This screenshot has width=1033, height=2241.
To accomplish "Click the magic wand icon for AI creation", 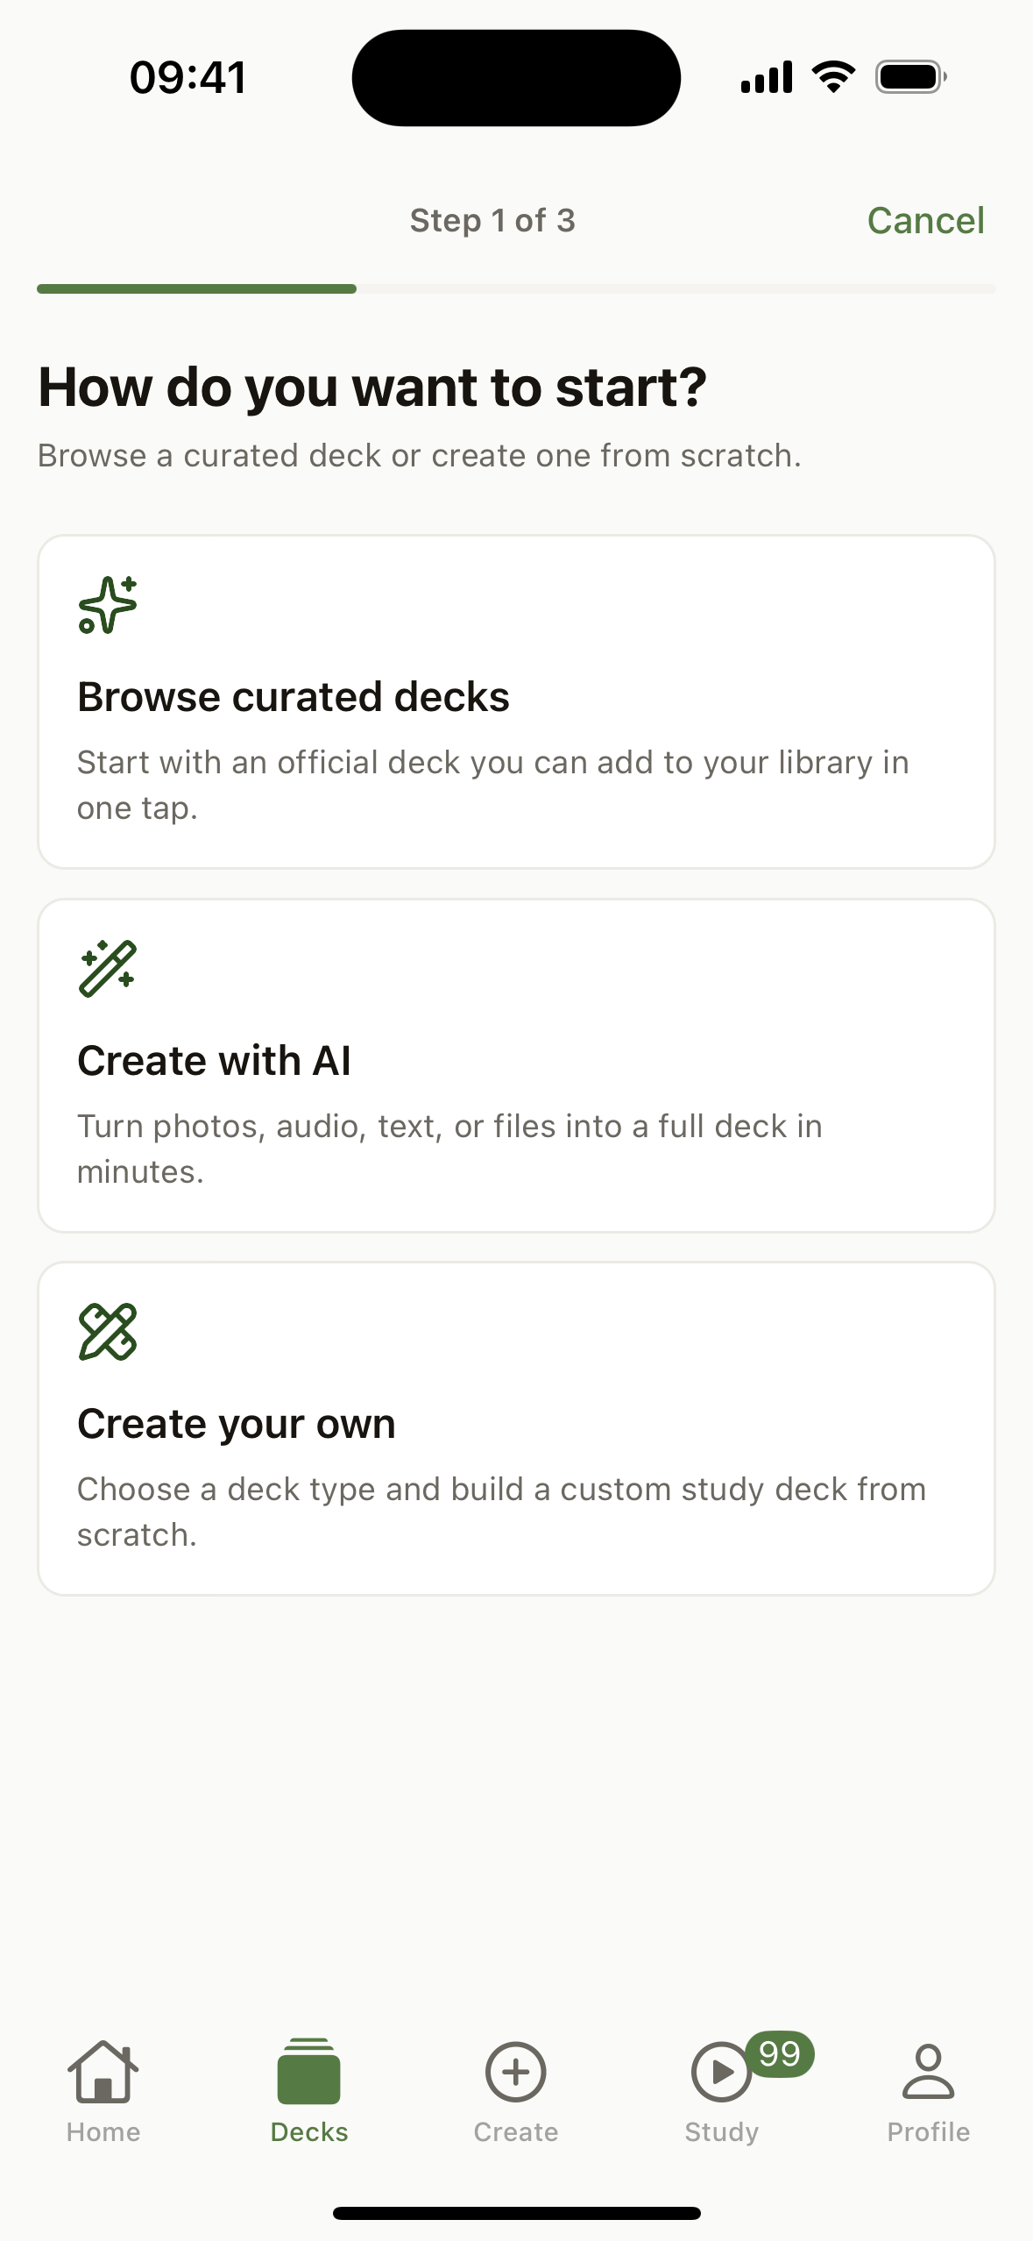I will pyautogui.click(x=108, y=969).
